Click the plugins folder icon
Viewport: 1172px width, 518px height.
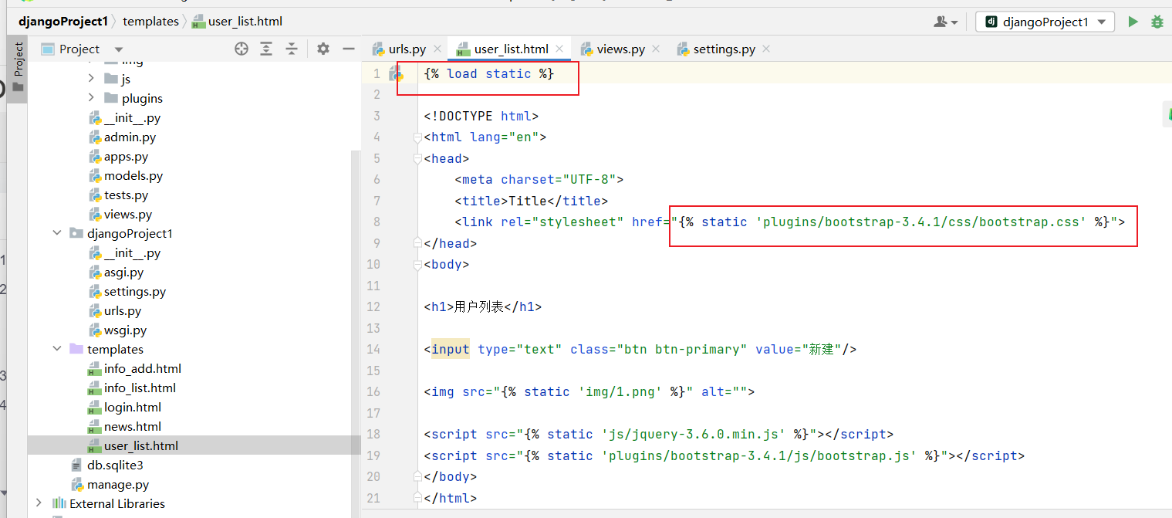pyautogui.click(x=110, y=98)
